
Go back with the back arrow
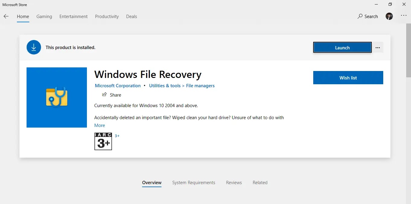6,17
